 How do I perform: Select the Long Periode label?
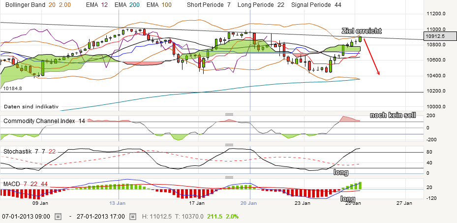click(x=256, y=5)
